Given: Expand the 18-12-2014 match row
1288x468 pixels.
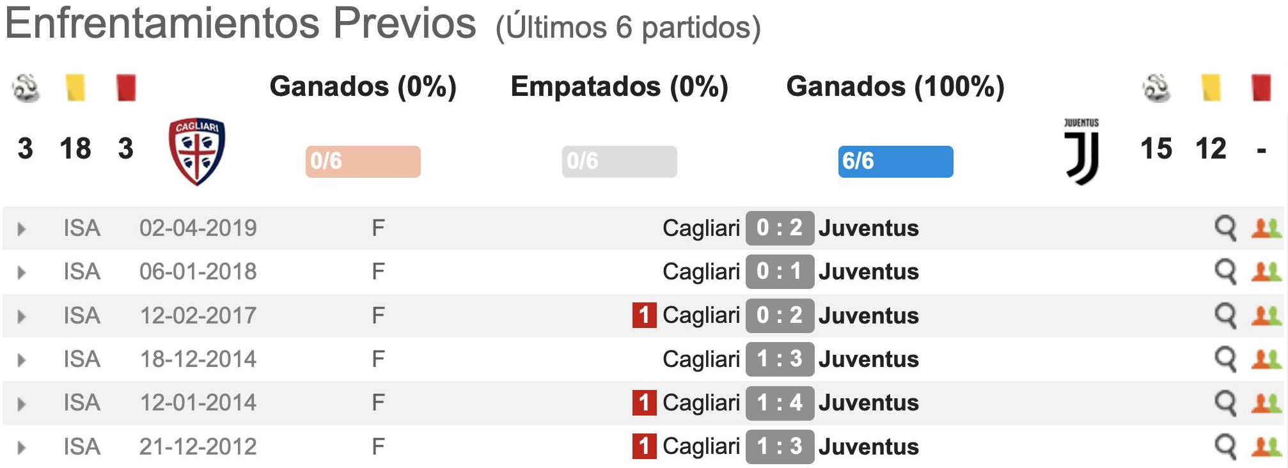Looking at the screenshot, I should coord(21,360).
